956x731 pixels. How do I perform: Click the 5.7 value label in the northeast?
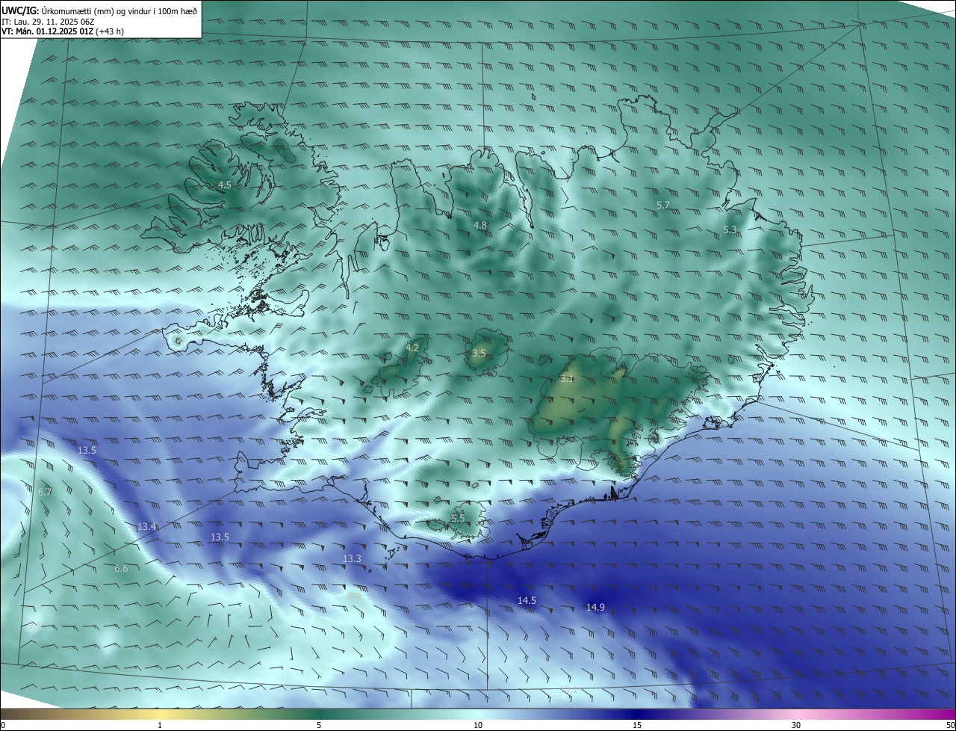pyautogui.click(x=663, y=205)
